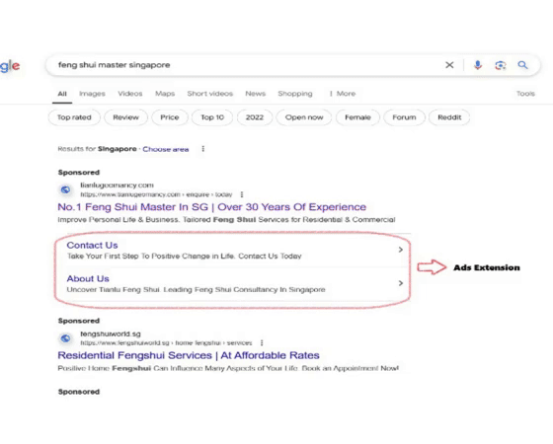Screen dimensions: 553x444
Task: Expand the More search categories menu
Action: coord(343,94)
